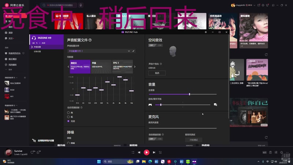293x165 pixels.
Task: Refresh the lower NetEase recommendation section
Action: tap(266, 137)
